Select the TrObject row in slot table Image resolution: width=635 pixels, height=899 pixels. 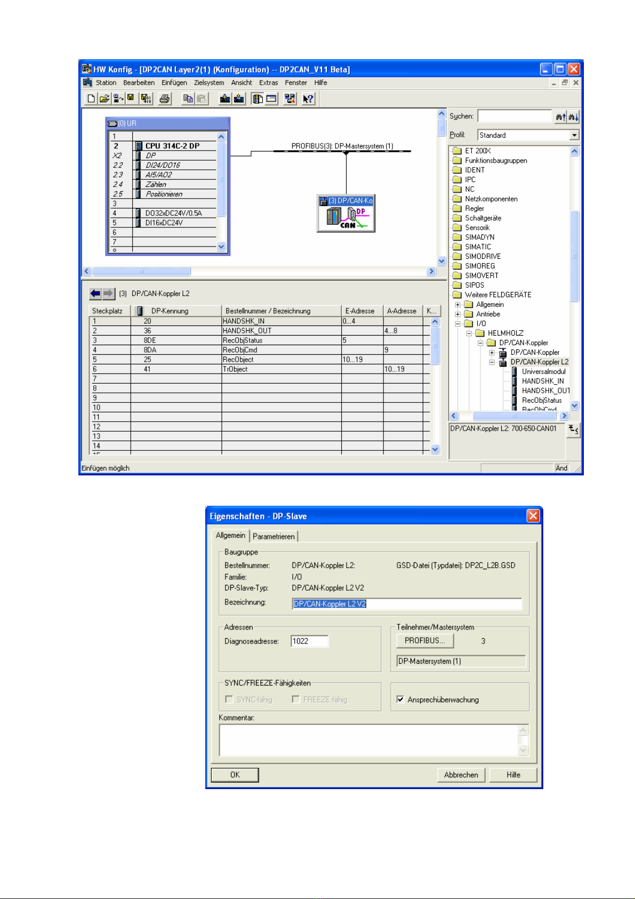[260, 369]
